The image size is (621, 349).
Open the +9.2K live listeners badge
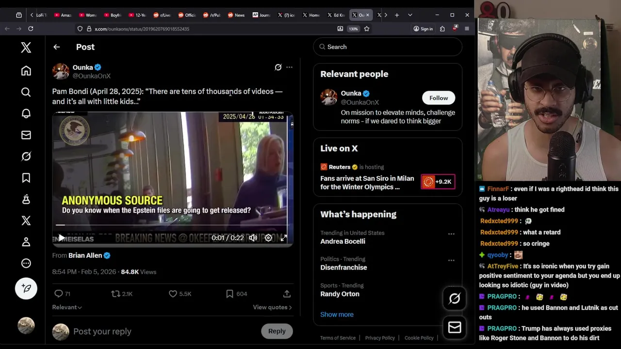(x=438, y=182)
